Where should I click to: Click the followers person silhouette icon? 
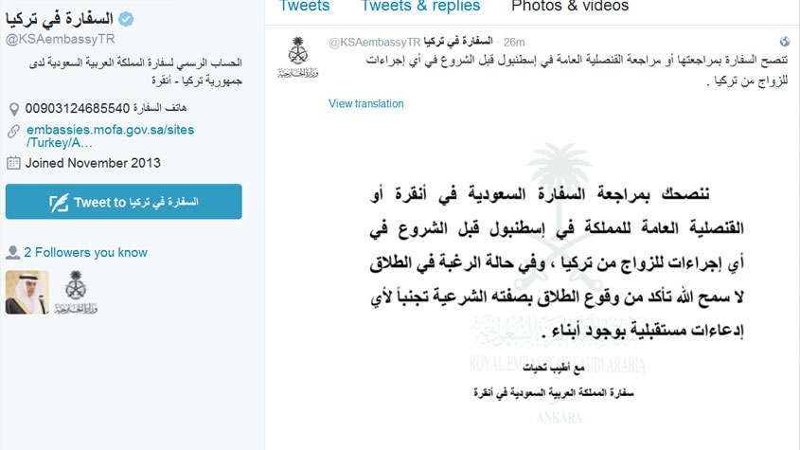coord(12,252)
